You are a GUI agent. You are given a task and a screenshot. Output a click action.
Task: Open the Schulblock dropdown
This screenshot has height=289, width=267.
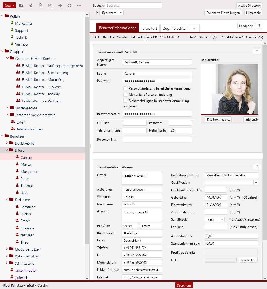click(215, 219)
